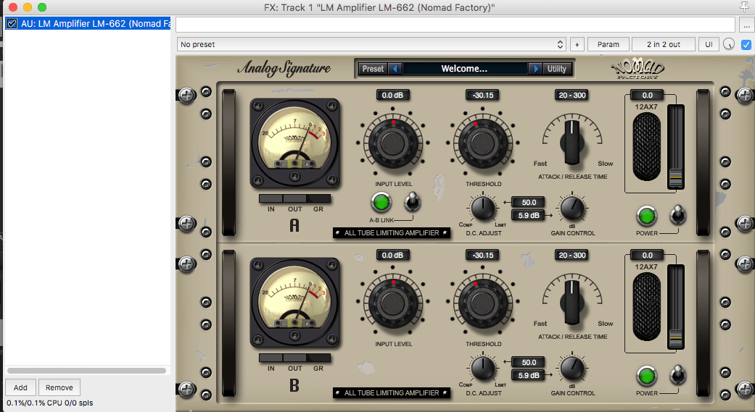Click channel B 12AX7 tube grille
The image size is (755, 412).
click(647, 307)
